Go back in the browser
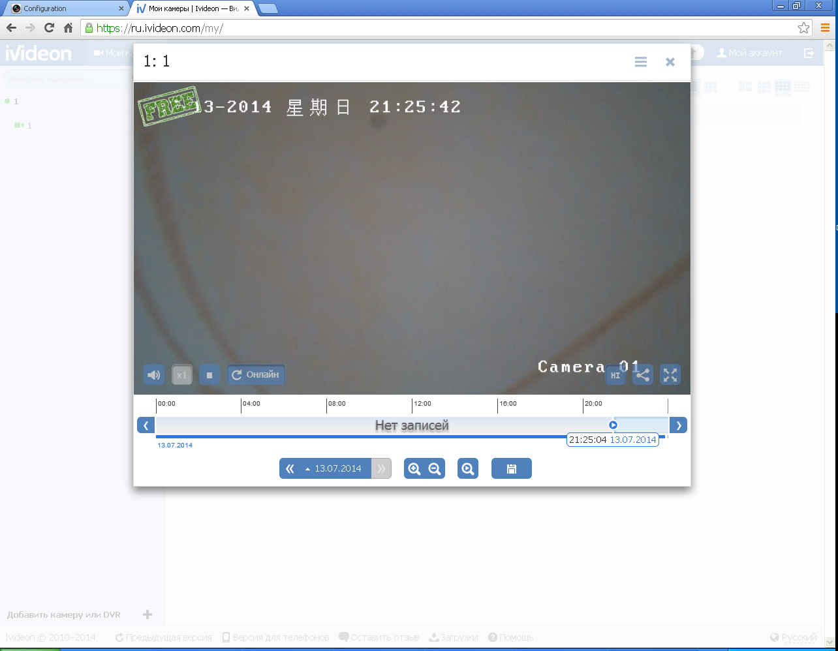 click(11, 28)
